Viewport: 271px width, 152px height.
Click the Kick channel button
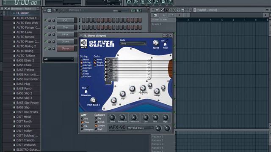point(66,20)
